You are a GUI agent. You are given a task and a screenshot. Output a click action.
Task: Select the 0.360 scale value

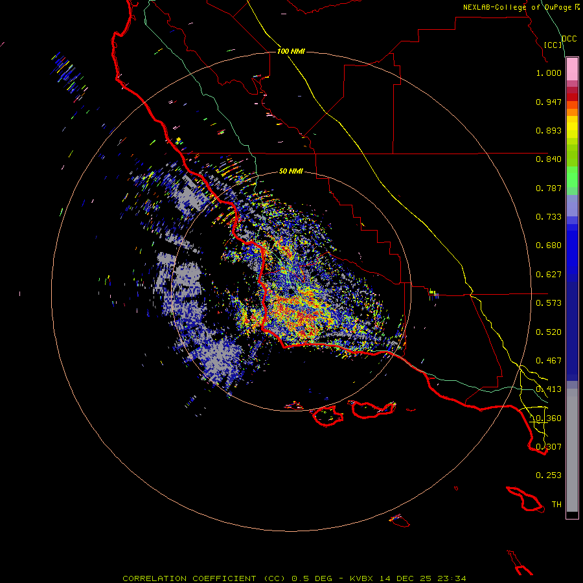point(549,418)
